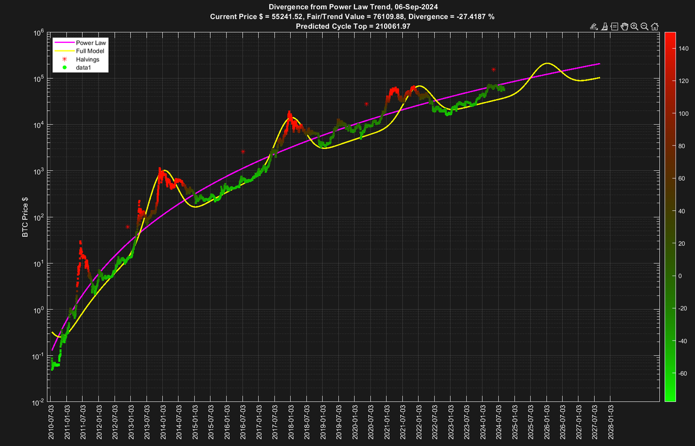695x446 pixels.
Task: Click the 'BTC Price $' y-axis label
Action: pyautogui.click(x=26, y=217)
